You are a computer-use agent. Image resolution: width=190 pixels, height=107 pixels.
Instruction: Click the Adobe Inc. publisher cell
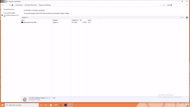(x=56, y=22)
